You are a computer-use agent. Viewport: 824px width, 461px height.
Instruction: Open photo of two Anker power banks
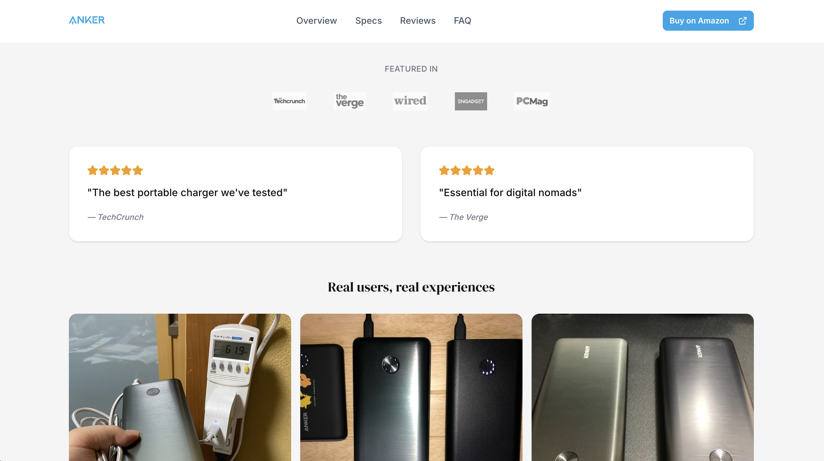tap(642, 387)
